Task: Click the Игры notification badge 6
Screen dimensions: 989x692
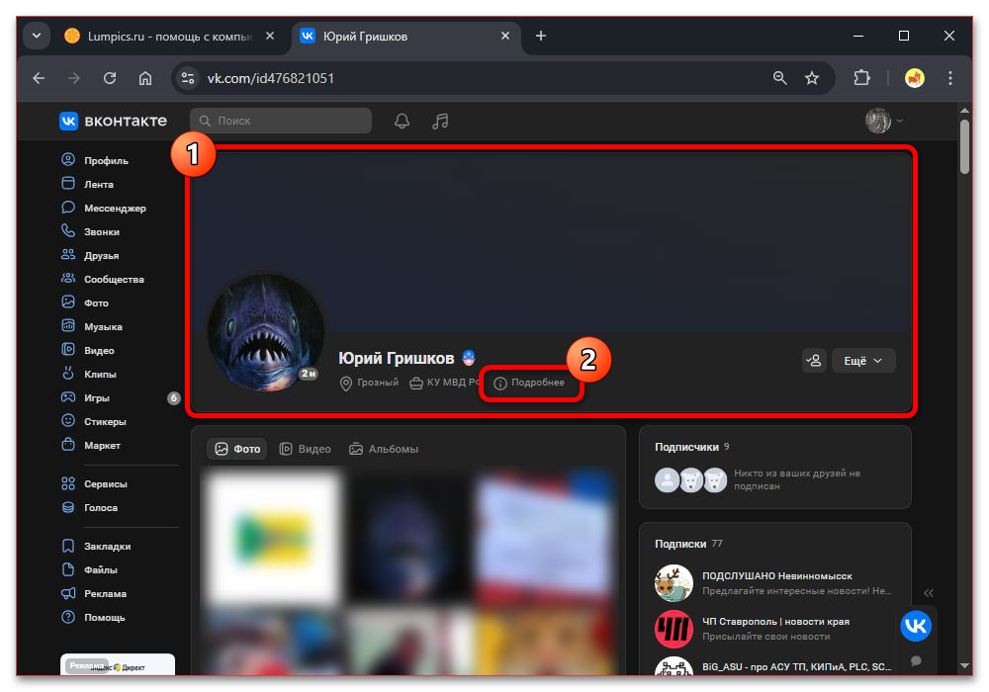Action: [173, 397]
